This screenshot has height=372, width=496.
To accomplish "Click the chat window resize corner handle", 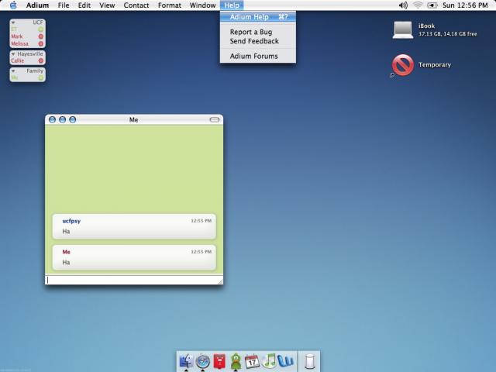I will pyautogui.click(x=220, y=281).
